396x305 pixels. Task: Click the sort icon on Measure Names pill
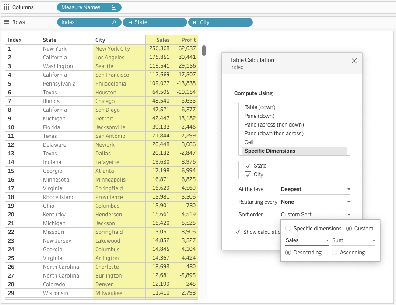(x=114, y=7)
